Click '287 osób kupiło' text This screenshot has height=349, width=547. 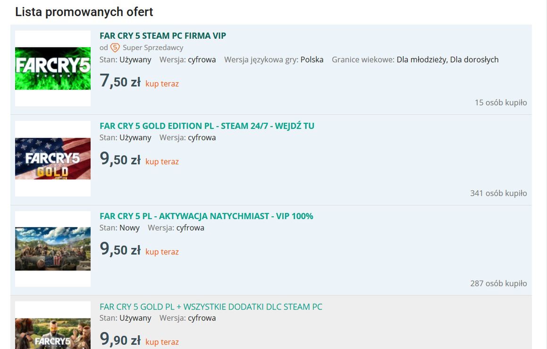498,284
